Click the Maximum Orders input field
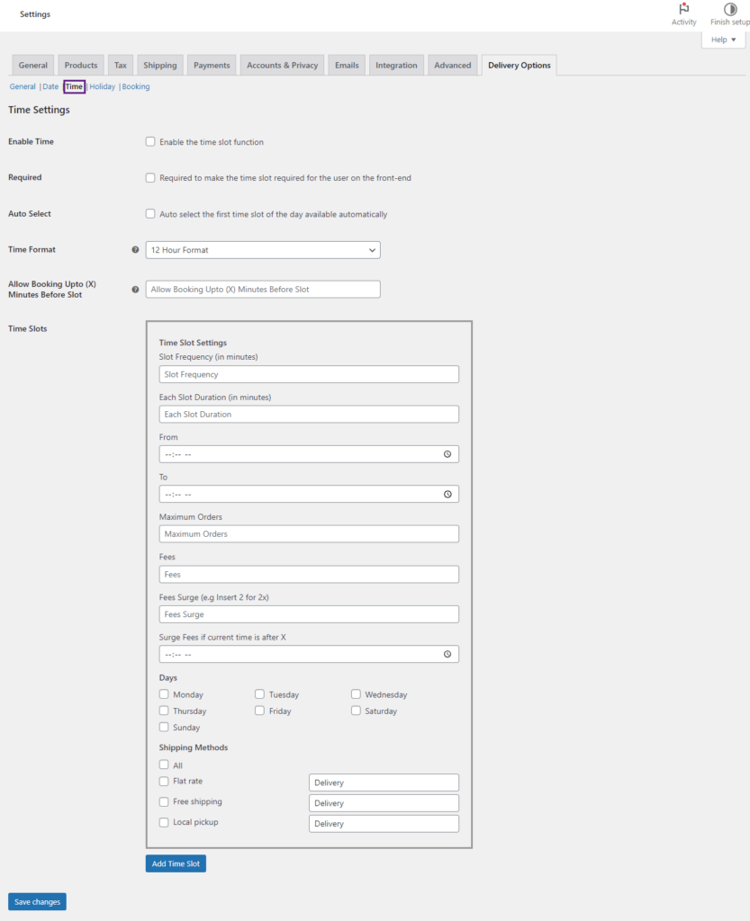Viewport: 750px width, 921px height. 309,534
